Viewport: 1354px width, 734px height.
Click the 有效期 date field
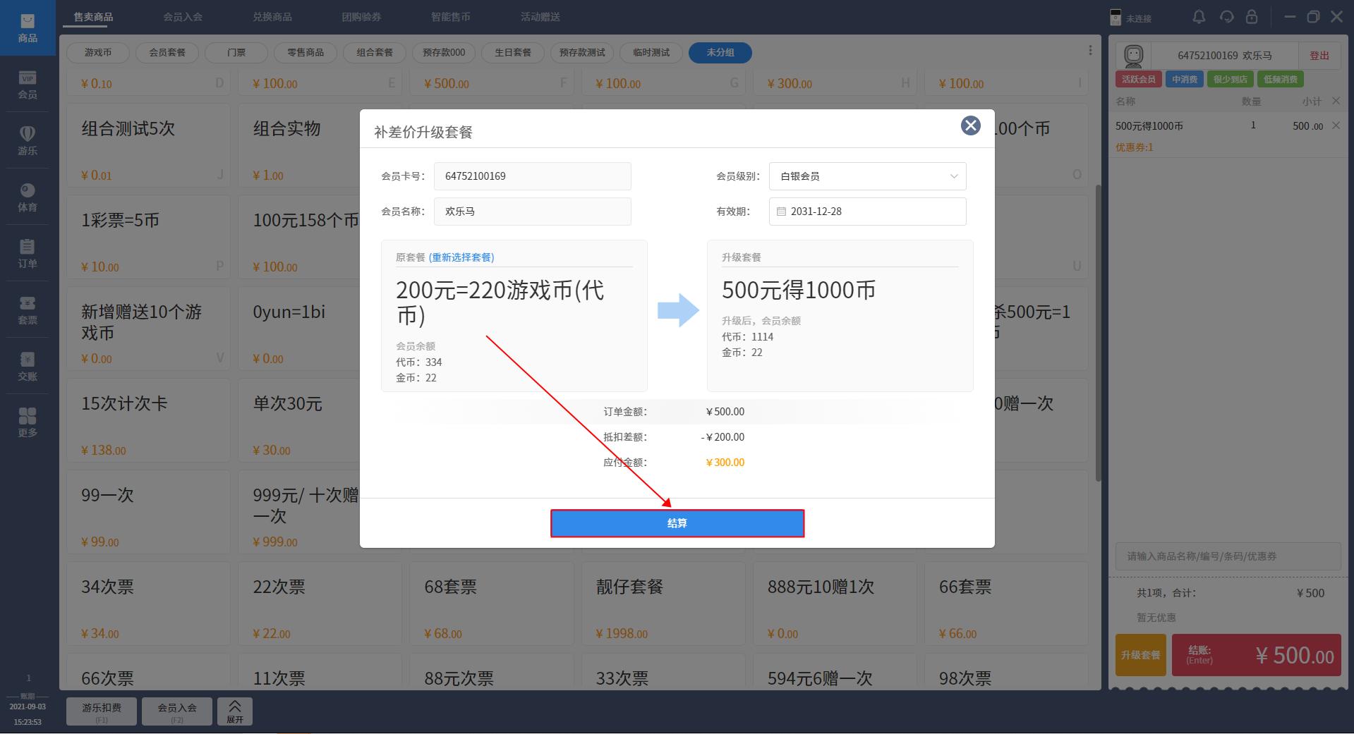[x=867, y=212]
